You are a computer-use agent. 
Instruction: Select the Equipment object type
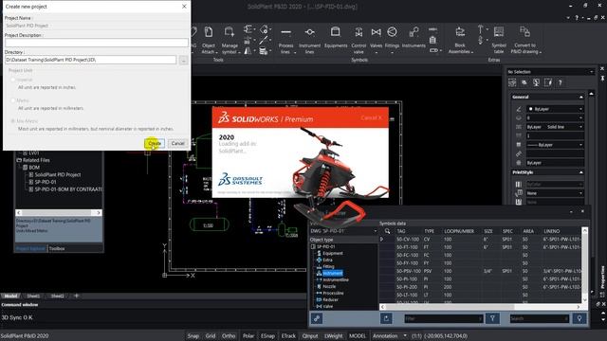point(333,253)
